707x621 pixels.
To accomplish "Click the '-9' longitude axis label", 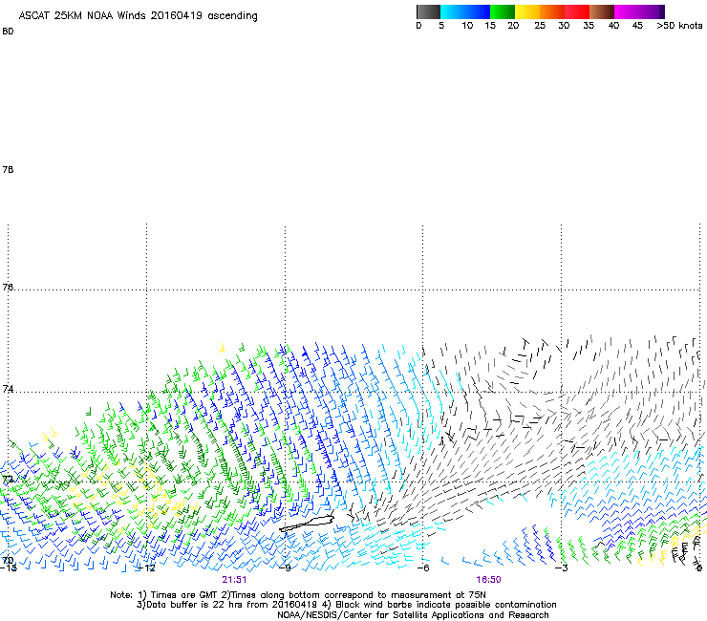I will tap(285, 567).
